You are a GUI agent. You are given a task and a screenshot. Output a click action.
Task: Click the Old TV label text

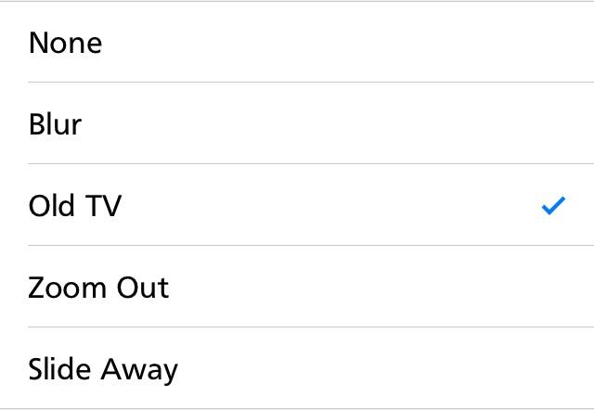[75, 206]
